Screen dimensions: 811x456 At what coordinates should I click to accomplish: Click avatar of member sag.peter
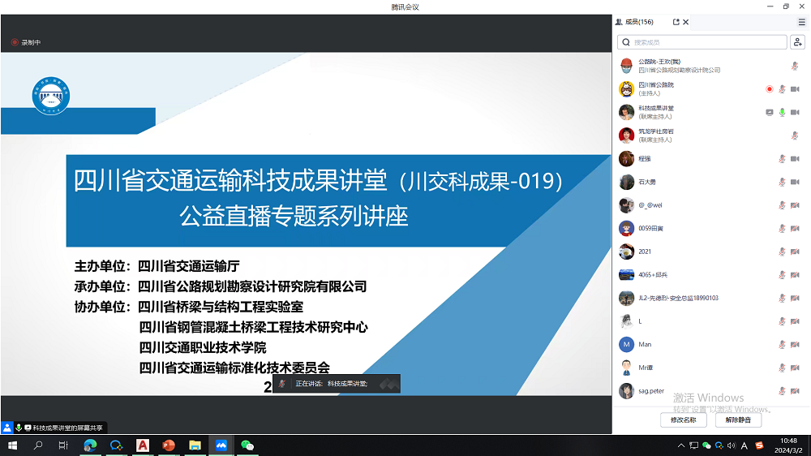pos(626,391)
